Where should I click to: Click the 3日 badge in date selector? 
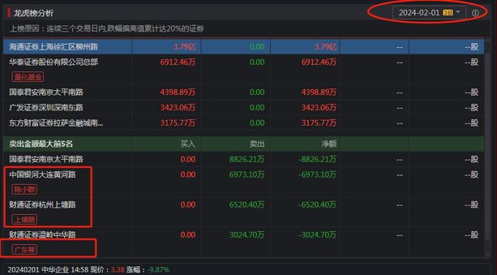(447, 12)
